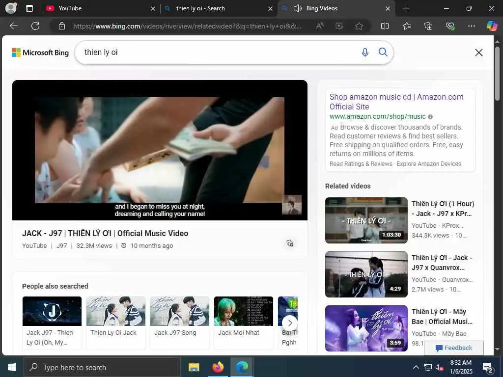Reload the page with the refresh icon
Image resolution: width=503 pixels, height=377 pixels.
(x=35, y=26)
